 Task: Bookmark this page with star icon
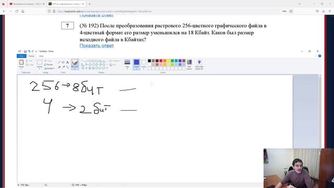pyautogui.click(x=291, y=11)
